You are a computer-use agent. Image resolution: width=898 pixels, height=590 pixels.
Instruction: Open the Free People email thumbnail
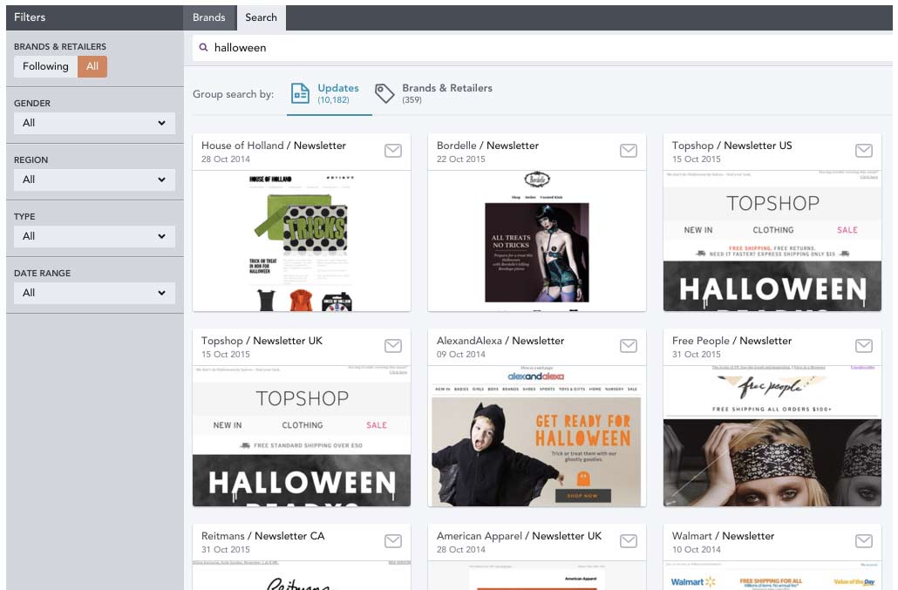(x=772, y=436)
